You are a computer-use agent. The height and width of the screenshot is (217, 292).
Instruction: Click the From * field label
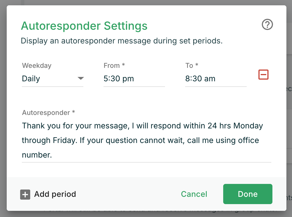pos(114,66)
